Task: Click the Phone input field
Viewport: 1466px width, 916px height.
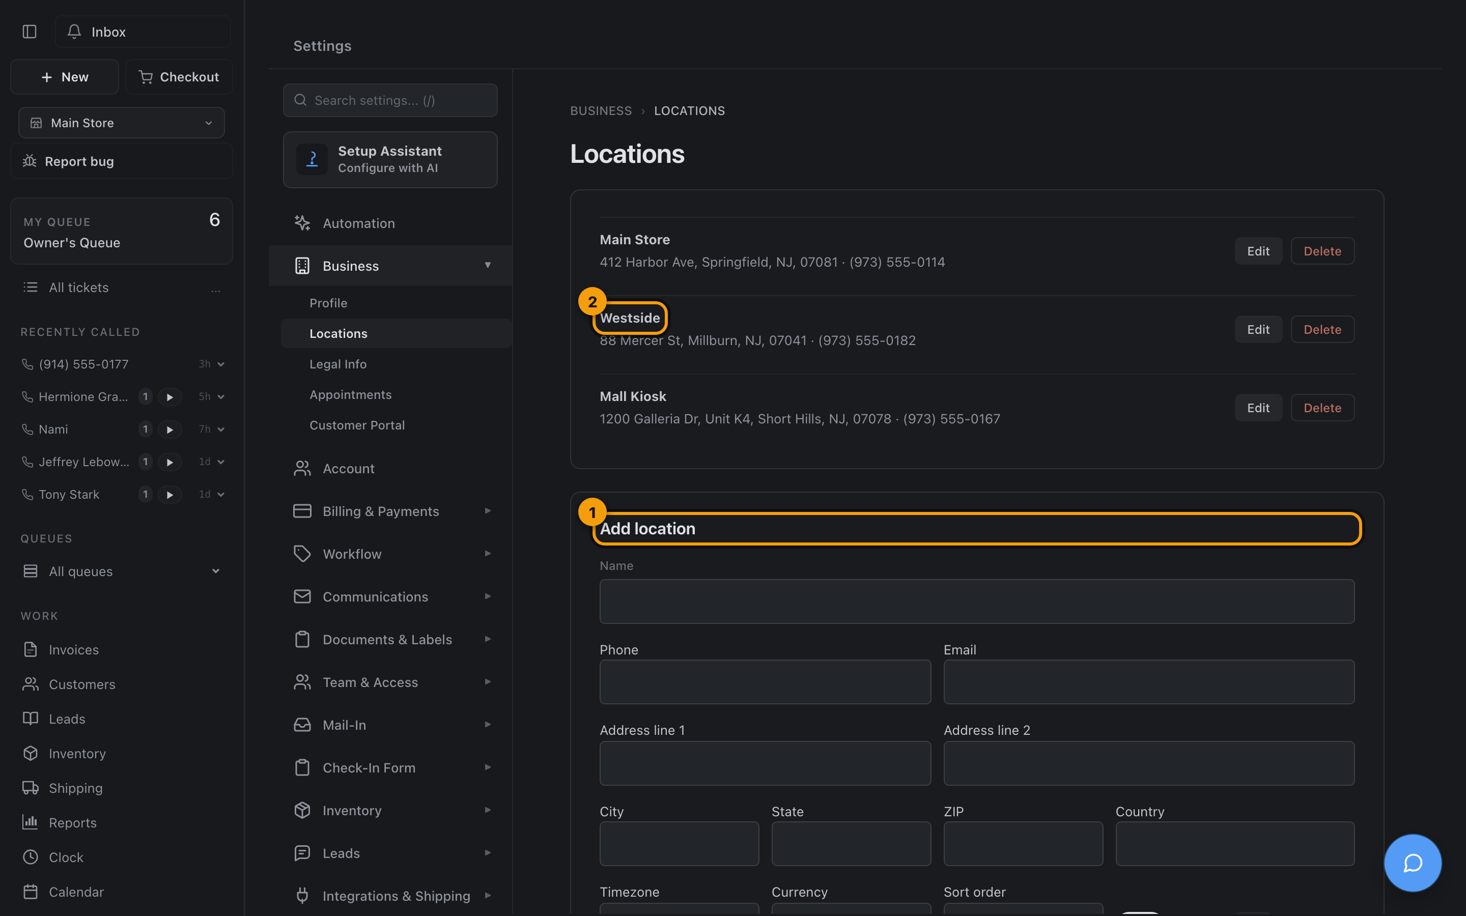Action: (x=765, y=681)
